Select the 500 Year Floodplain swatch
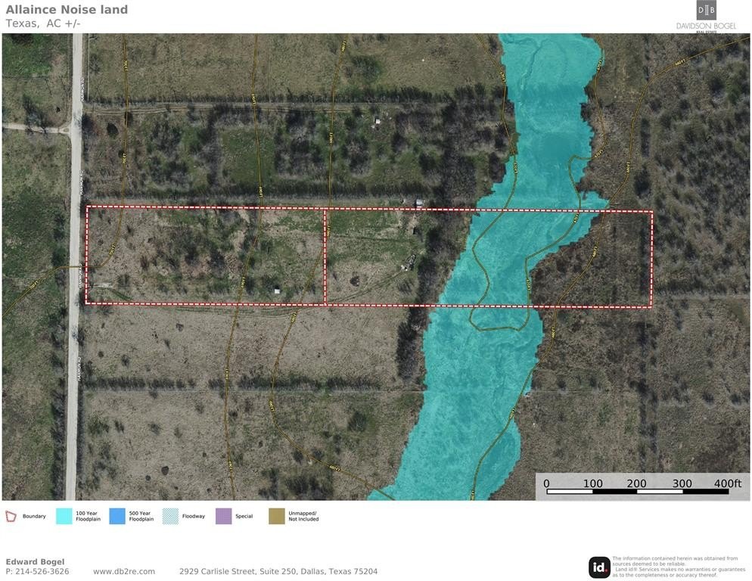The image size is (752, 581). coord(117,516)
